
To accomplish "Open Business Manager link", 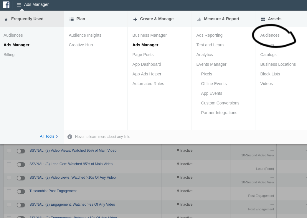I will pyautogui.click(x=149, y=35).
